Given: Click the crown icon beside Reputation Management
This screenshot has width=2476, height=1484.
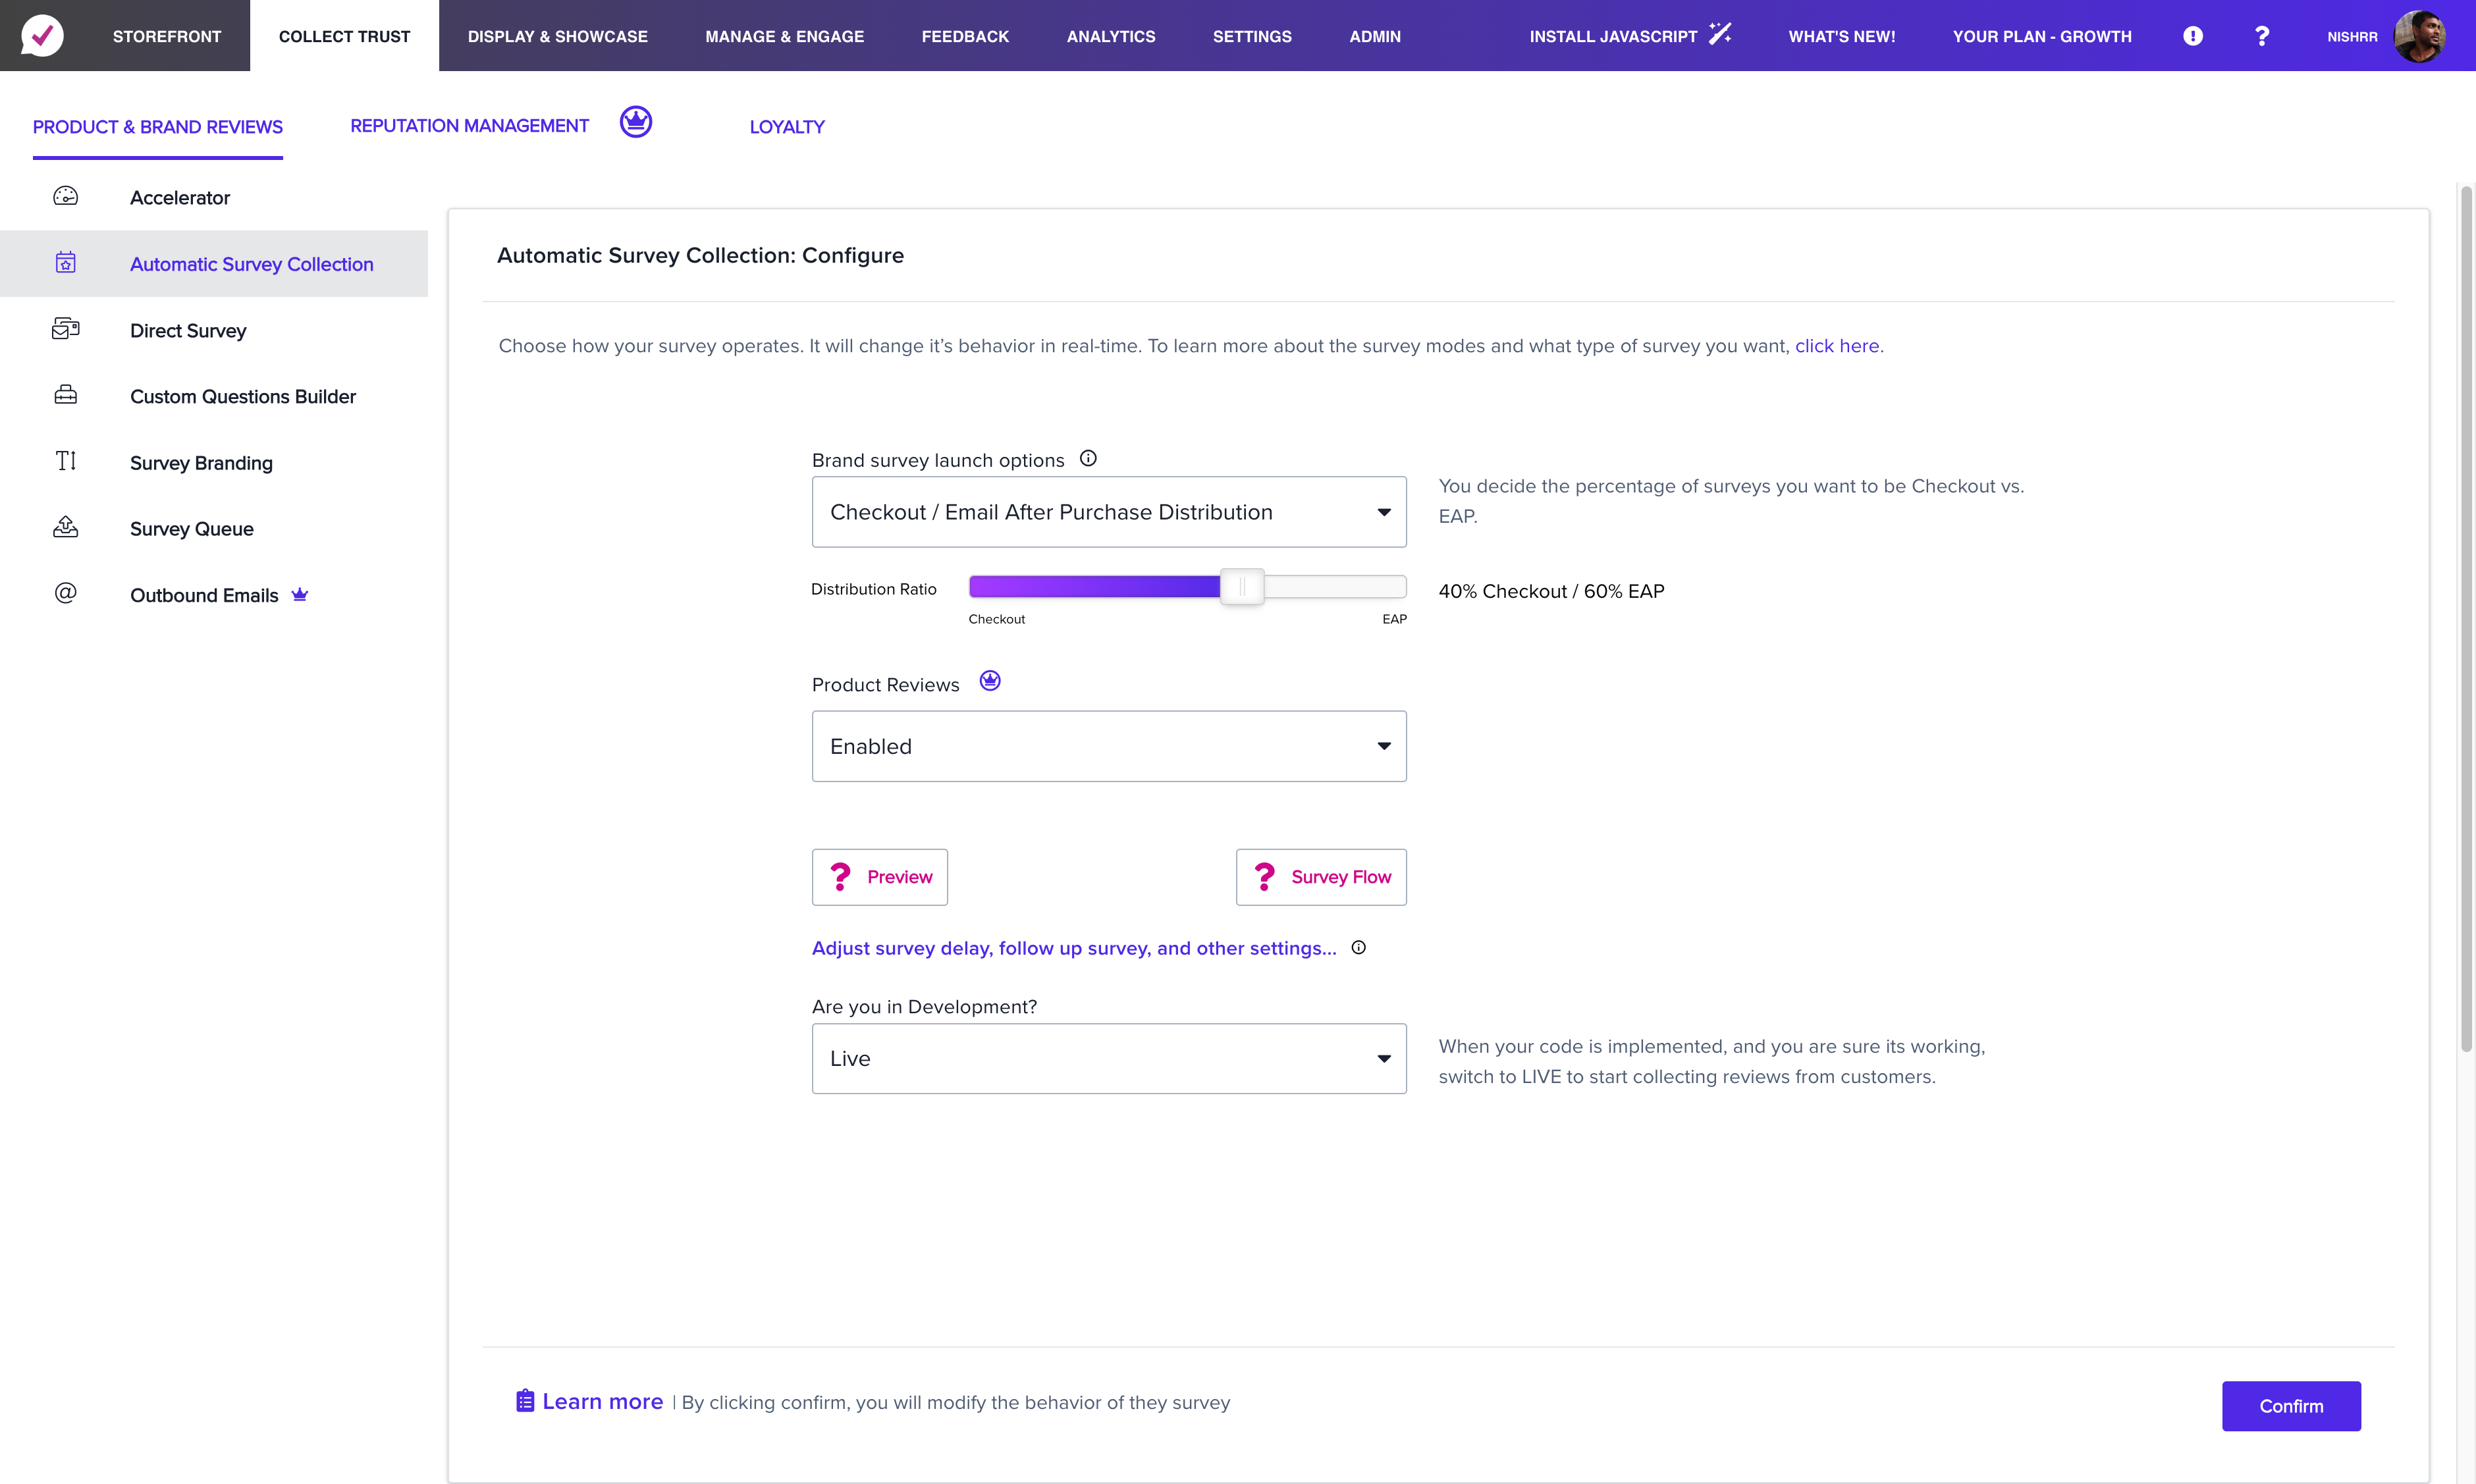Looking at the screenshot, I should 636,122.
